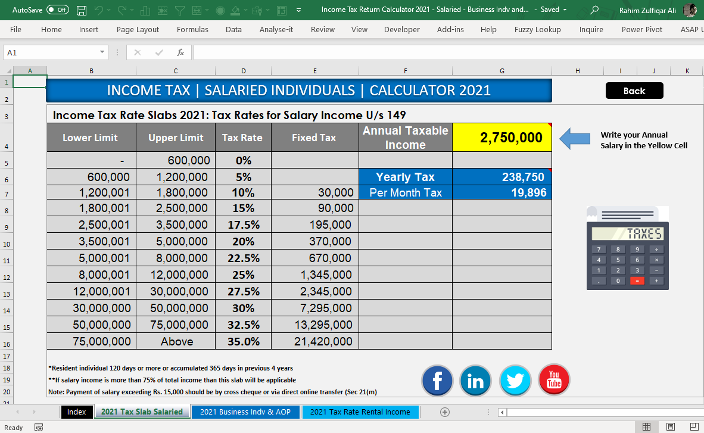Image resolution: width=704 pixels, height=433 pixels.
Task: Click the Search magnifier icon
Action: pyautogui.click(x=594, y=10)
